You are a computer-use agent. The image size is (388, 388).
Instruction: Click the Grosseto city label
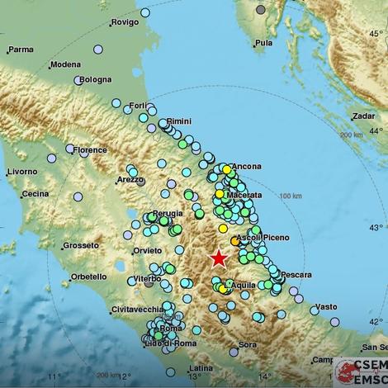pos(81,245)
